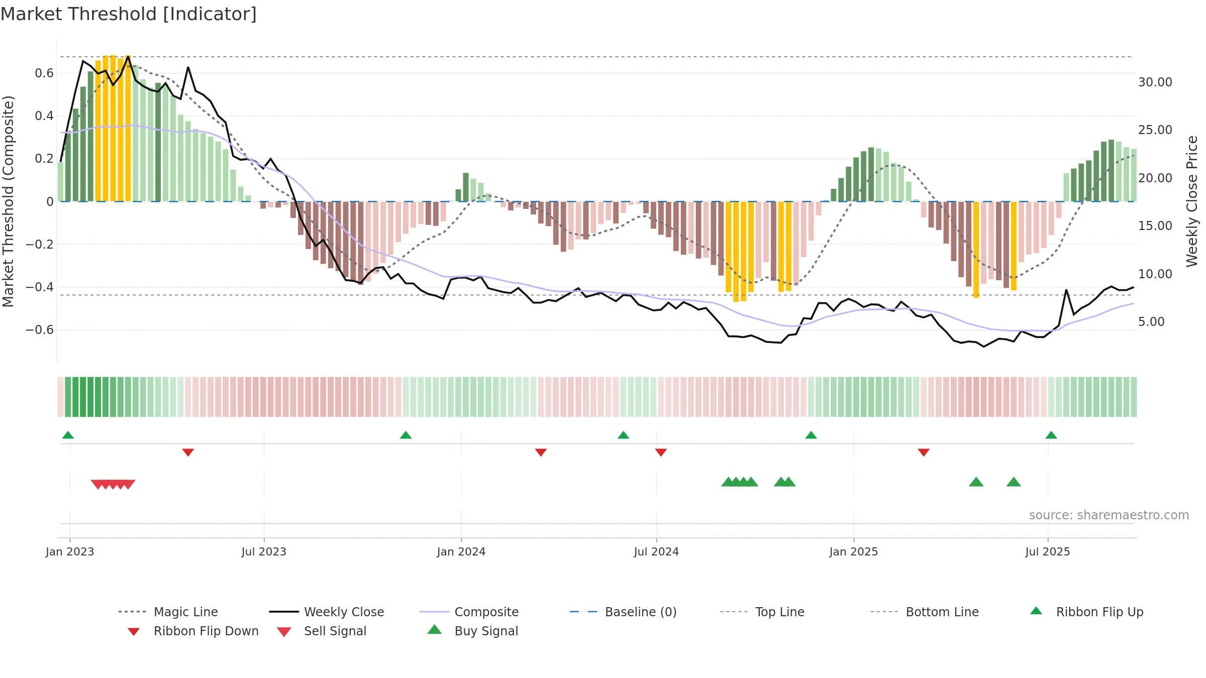Toggle Baseline (0) legend entry
Image resolution: width=1206 pixels, height=678 pixels.
(623, 612)
